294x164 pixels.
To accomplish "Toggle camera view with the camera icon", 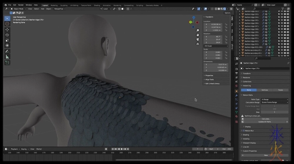I will (198, 39).
